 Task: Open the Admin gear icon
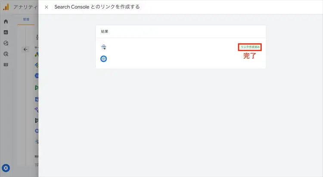tap(6, 168)
